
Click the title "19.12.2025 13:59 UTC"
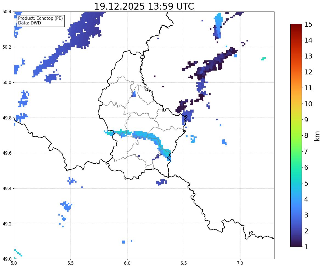144,6
